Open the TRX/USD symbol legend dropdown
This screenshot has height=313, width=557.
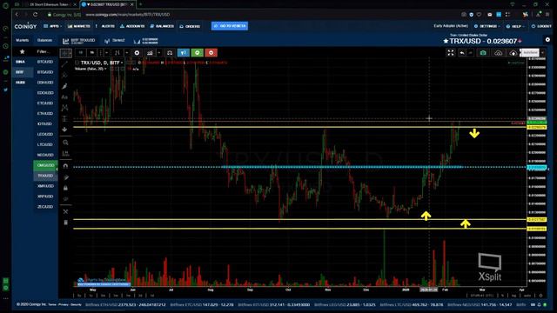click(122, 63)
